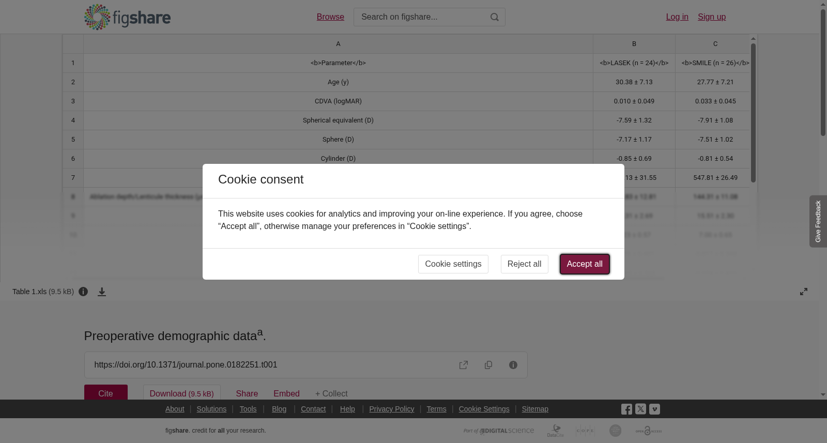The image size is (827, 443).
Task: Click Reject all cookies
Action: pyautogui.click(x=524, y=264)
